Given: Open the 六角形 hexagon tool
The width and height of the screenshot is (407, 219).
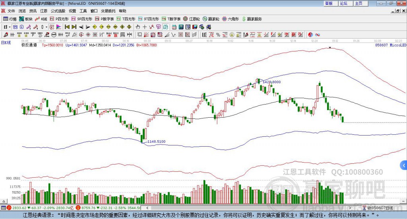Looking at the screenshot, I should pos(231,19).
